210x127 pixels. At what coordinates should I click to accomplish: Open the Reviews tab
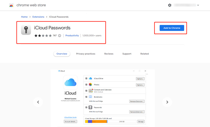tap(109, 54)
